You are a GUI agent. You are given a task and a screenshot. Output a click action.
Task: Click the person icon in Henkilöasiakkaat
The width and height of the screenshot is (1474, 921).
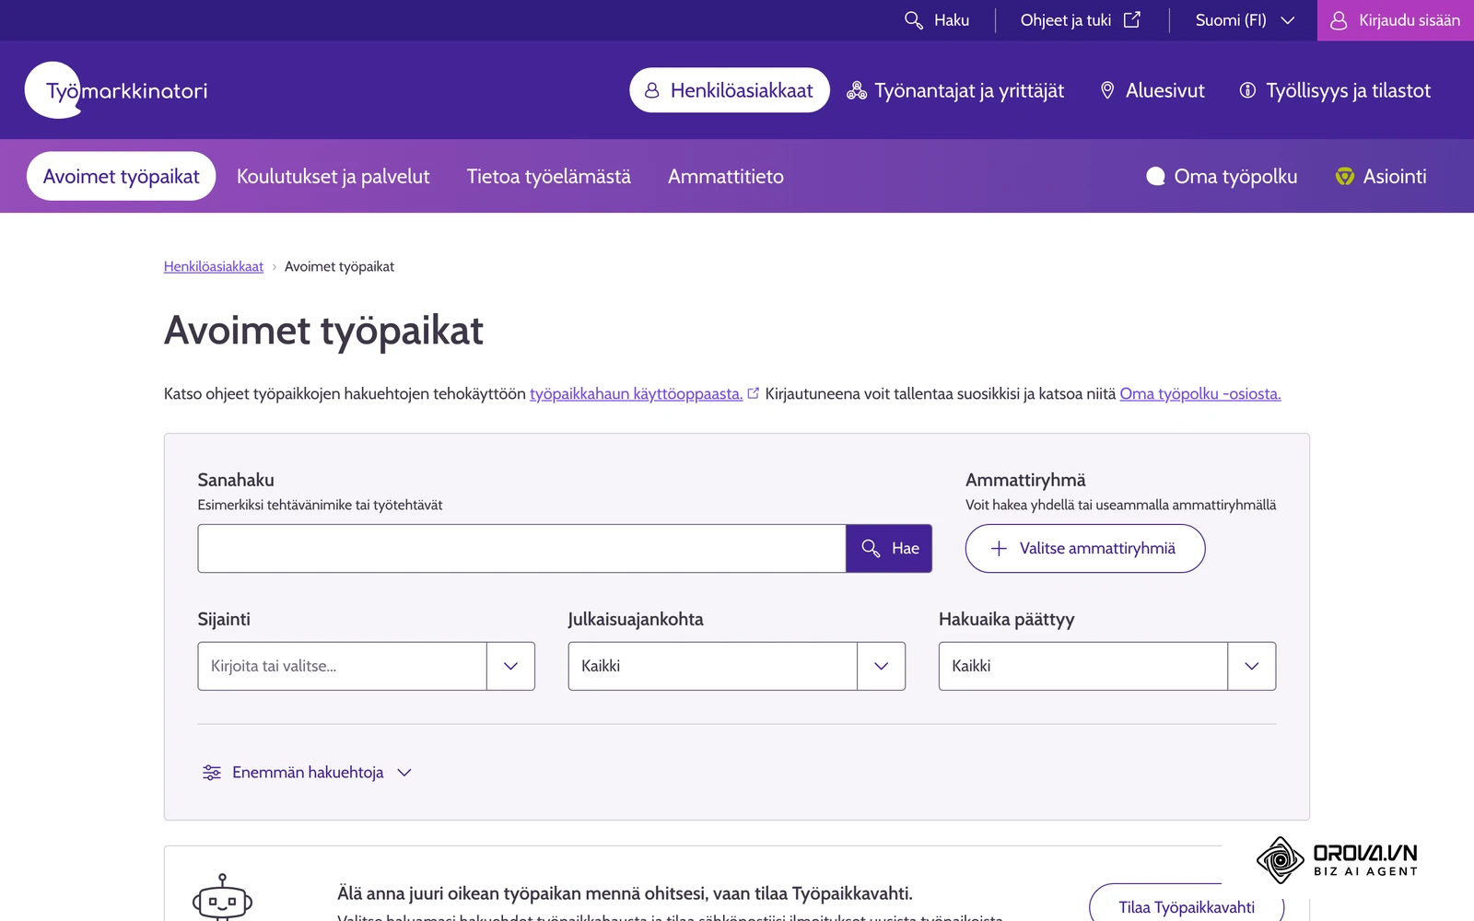point(652,90)
